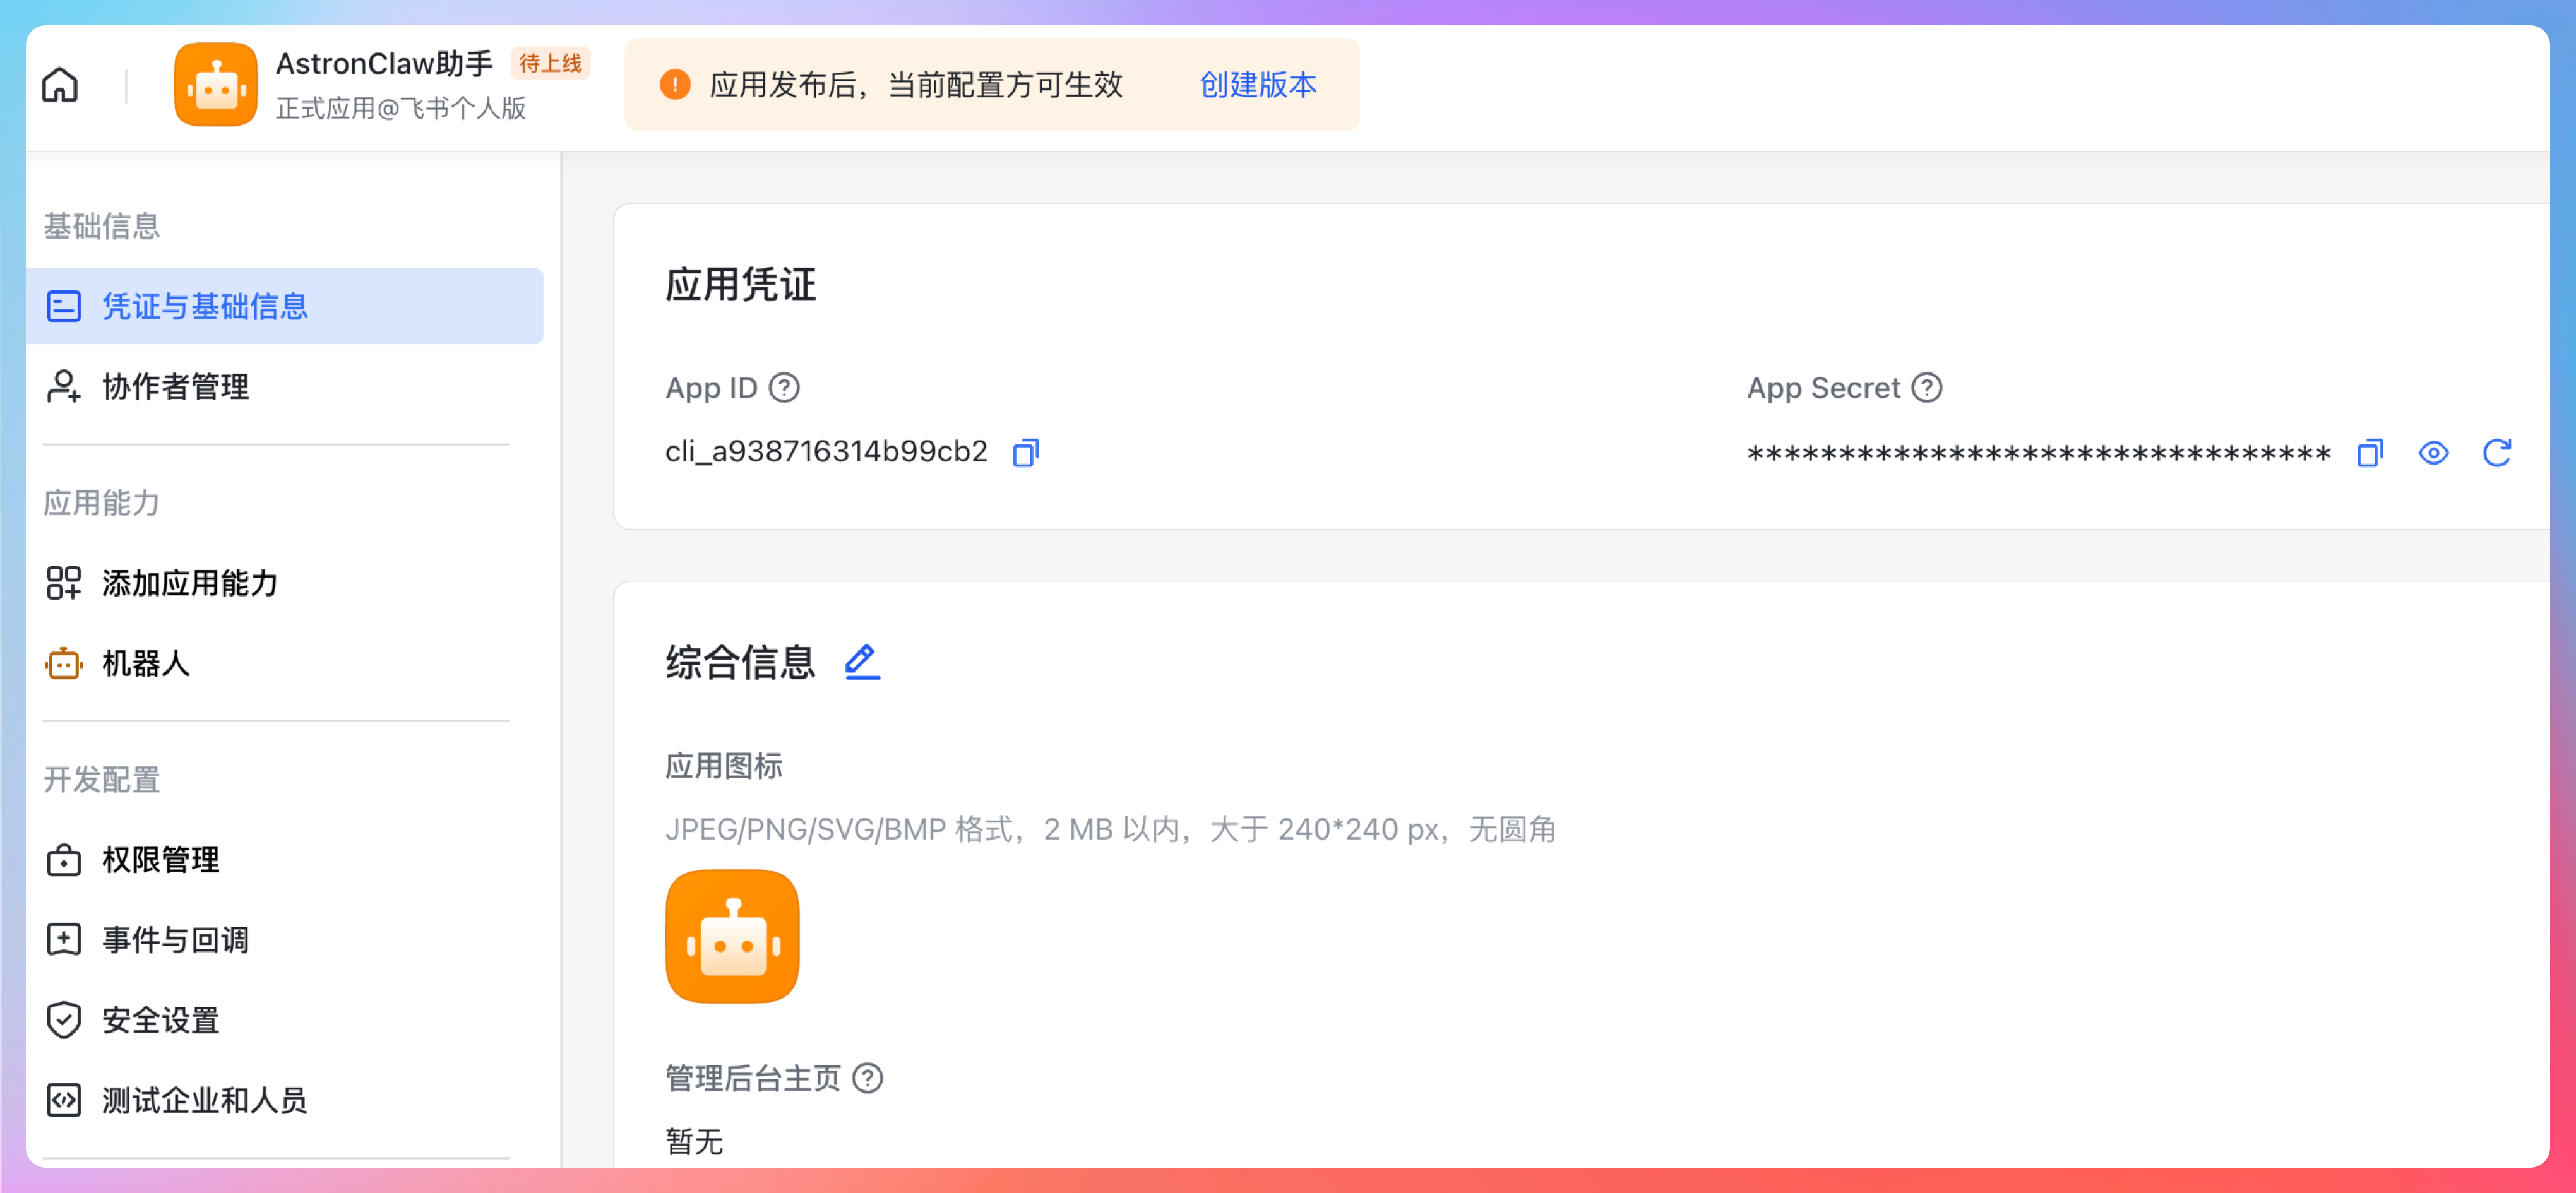The height and width of the screenshot is (1193, 2576).
Task: Navigate to 事件与回调
Action: pyautogui.click(x=176, y=939)
